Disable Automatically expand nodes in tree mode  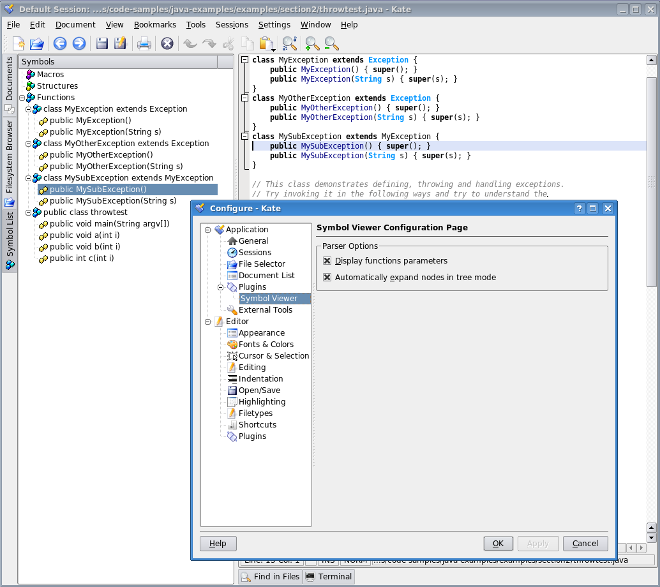[327, 277]
